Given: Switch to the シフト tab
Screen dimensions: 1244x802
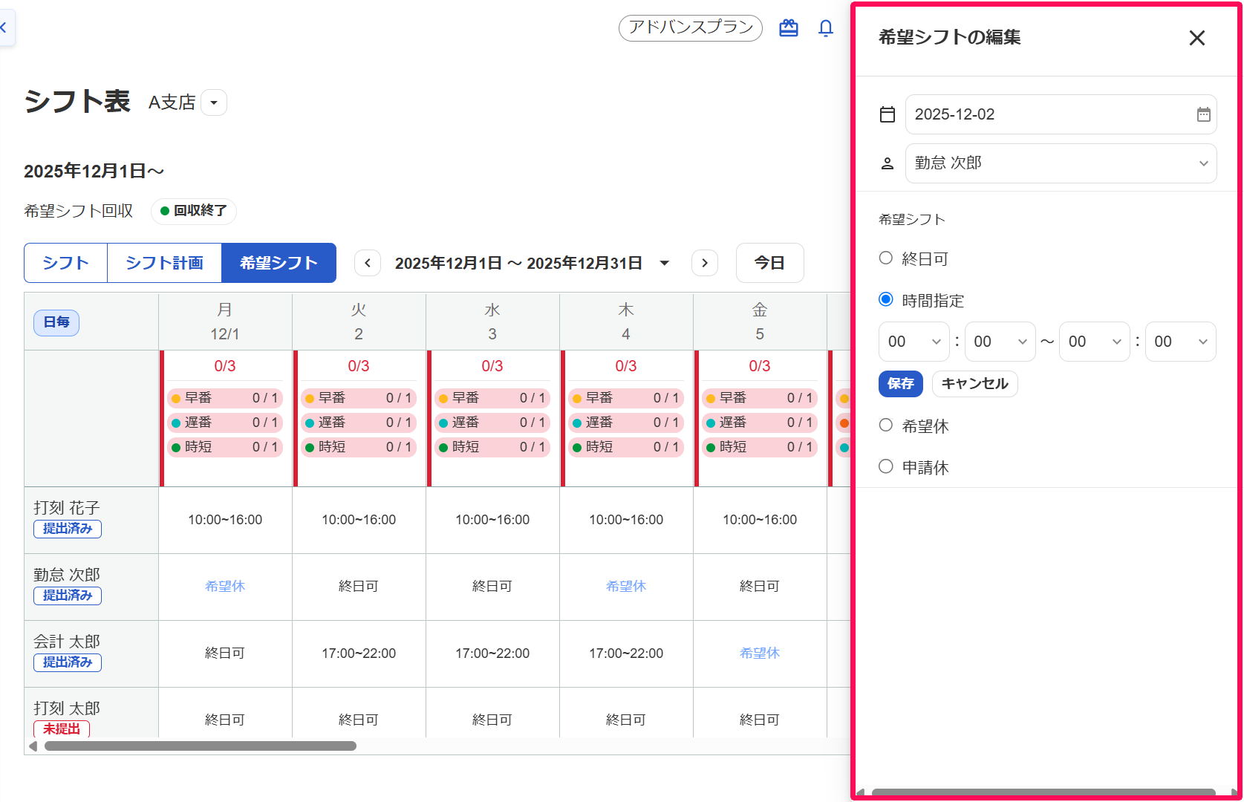Looking at the screenshot, I should 65,262.
